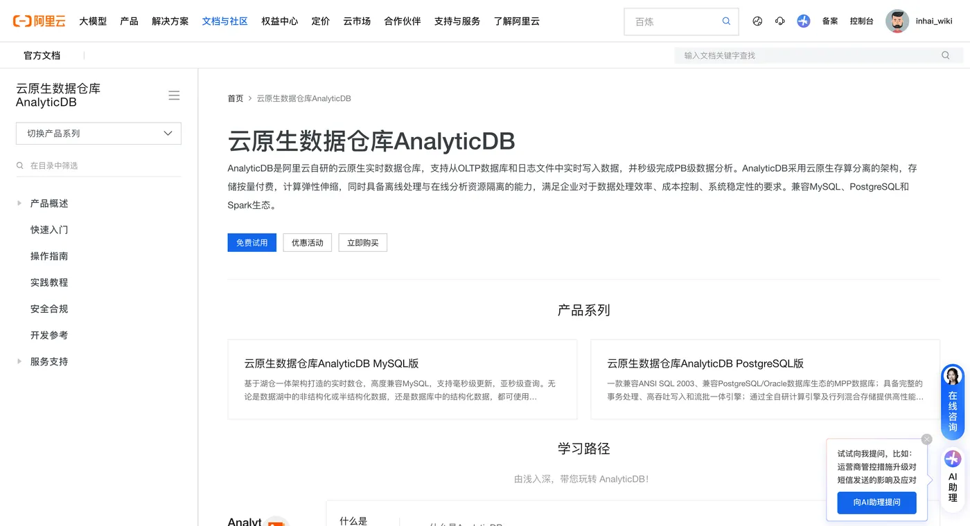Click the inhai_wiki user avatar
Screen dimensions: 970x526
(897, 21)
